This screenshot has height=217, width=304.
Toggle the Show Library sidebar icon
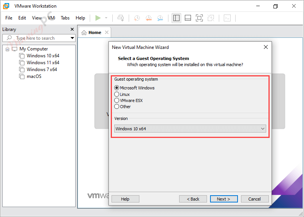click(176, 18)
